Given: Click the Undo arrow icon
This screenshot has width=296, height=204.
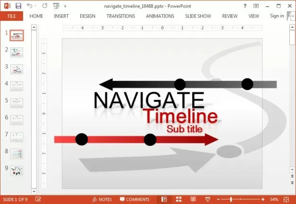Looking at the screenshot, I should point(29,6).
